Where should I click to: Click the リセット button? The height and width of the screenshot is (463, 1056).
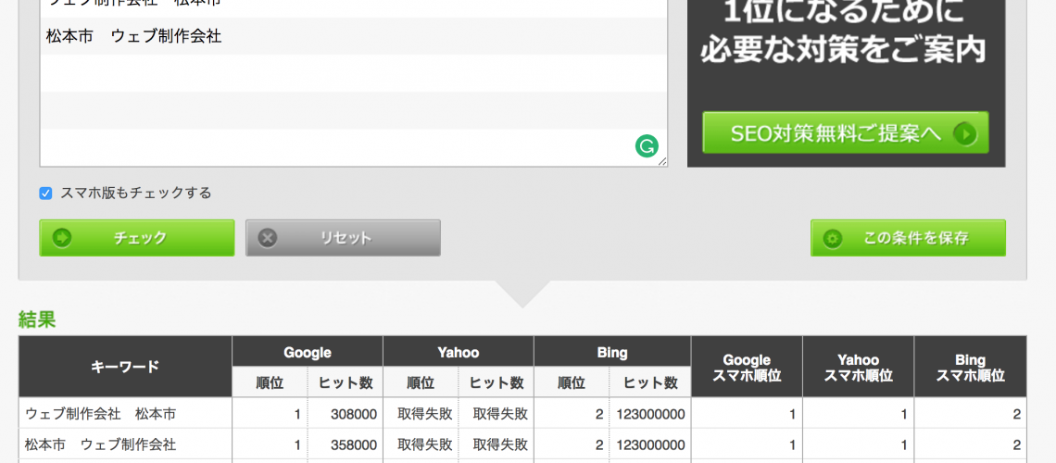pos(343,238)
